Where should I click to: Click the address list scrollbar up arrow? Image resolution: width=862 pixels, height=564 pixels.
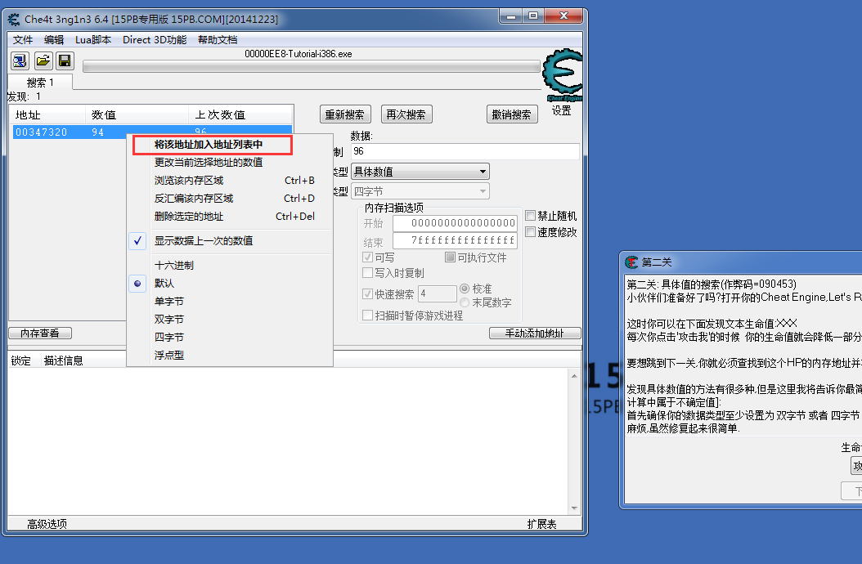point(574,376)
